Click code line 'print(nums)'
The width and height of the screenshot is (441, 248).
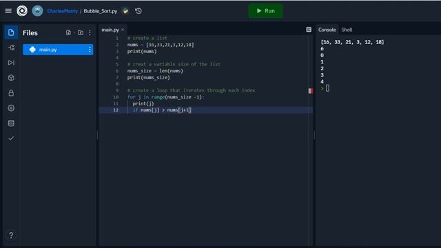142,52
